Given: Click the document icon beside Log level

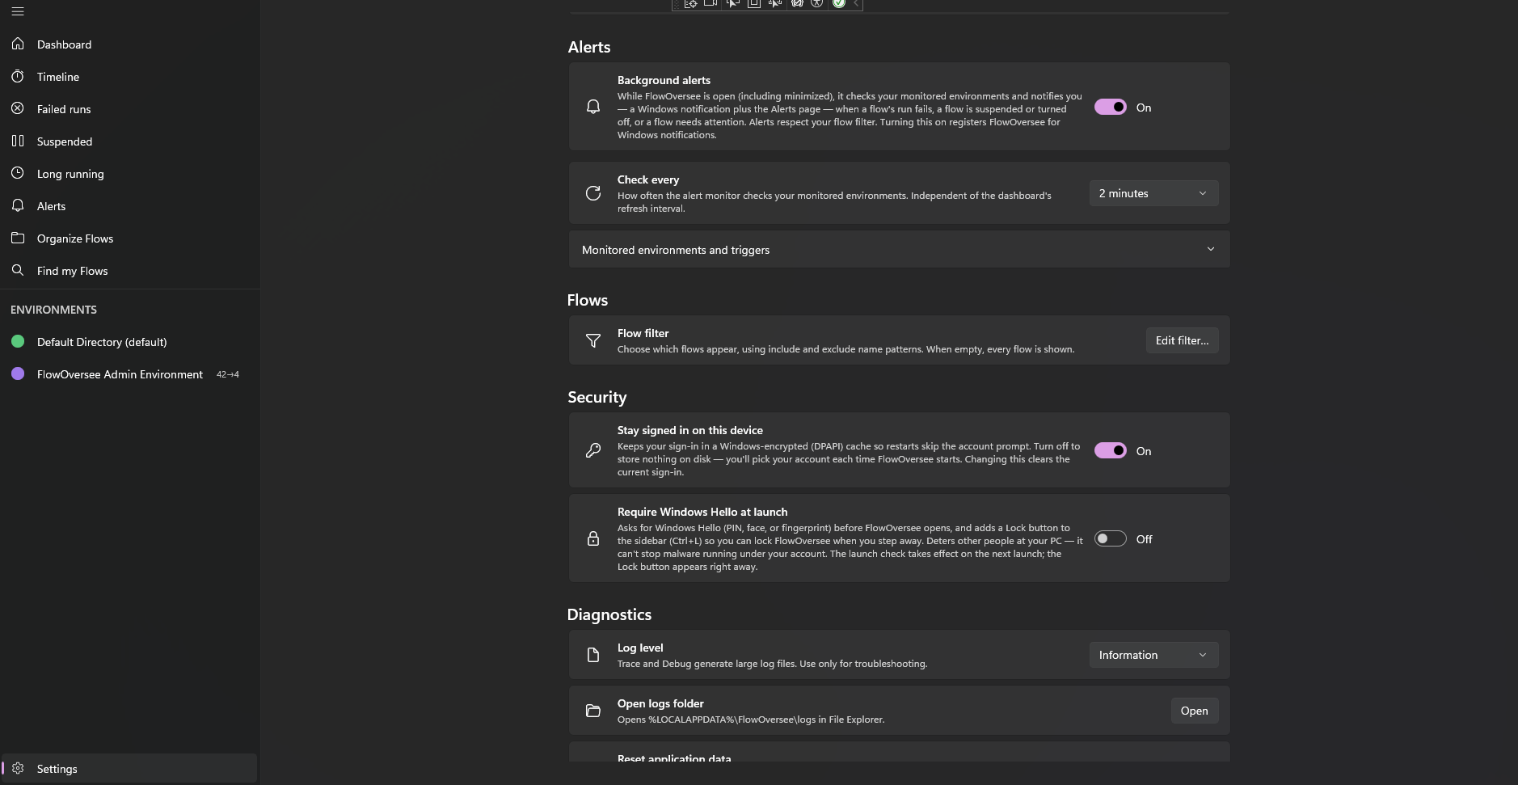Looking at the screenshot, I should pos(593,655).
